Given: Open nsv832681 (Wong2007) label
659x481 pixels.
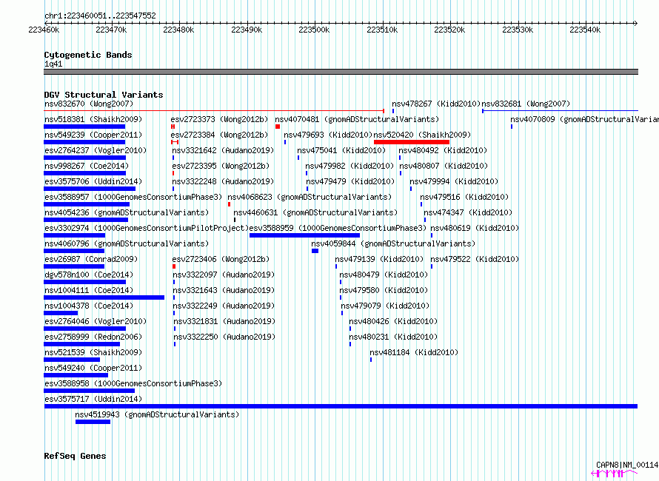Looking at the screenshot, I should pyautogui.click(x=526, y=104).
